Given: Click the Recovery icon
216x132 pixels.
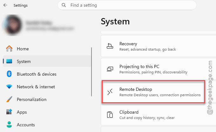Looking at the screenshot, I should (110, 46).
